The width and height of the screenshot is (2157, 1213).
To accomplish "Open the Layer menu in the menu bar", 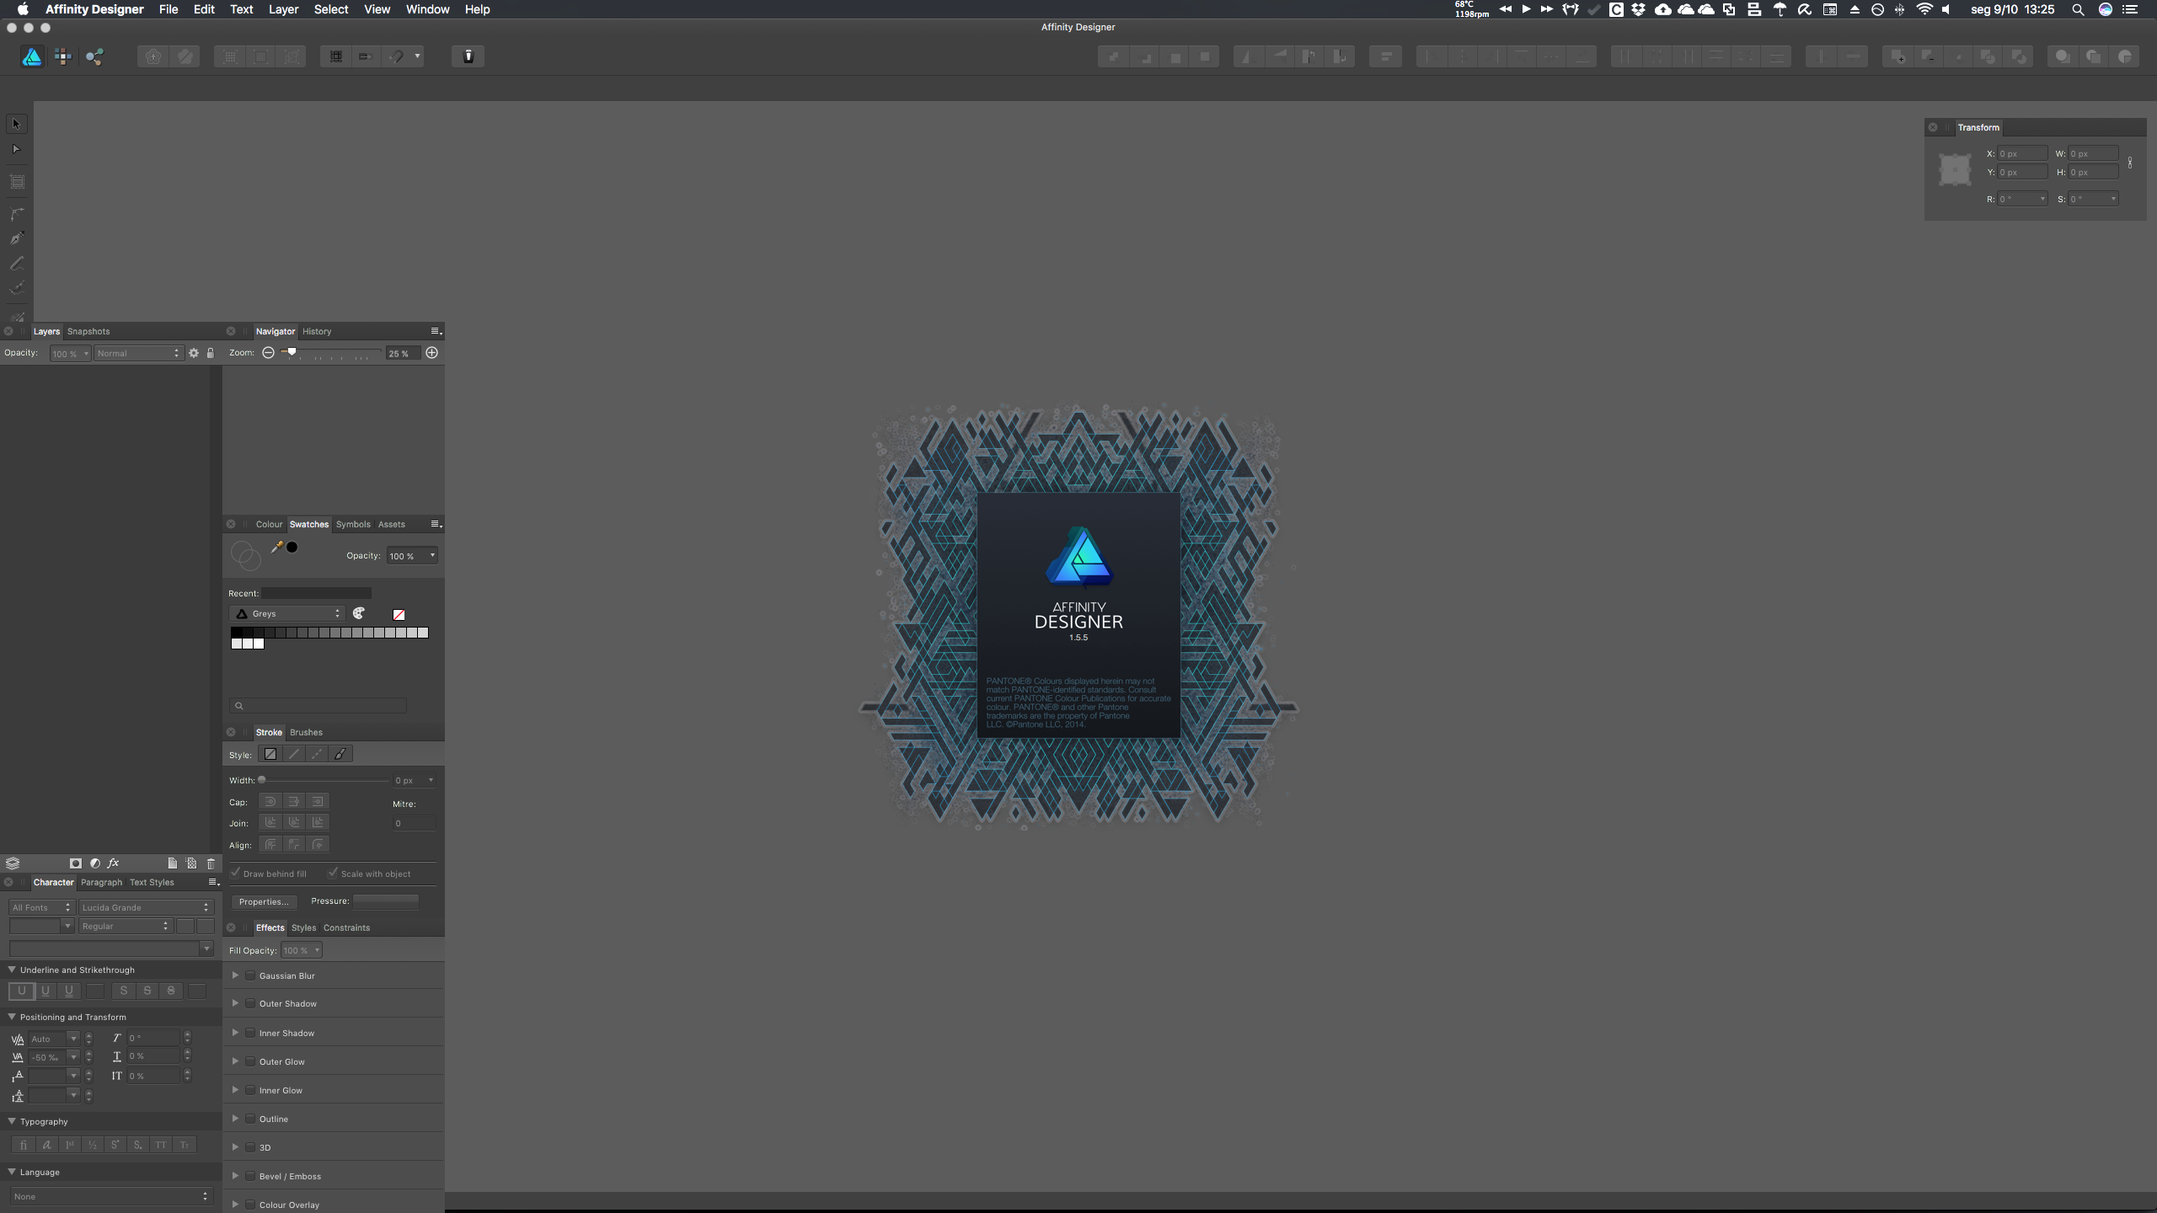I will [x=283, y=9].
